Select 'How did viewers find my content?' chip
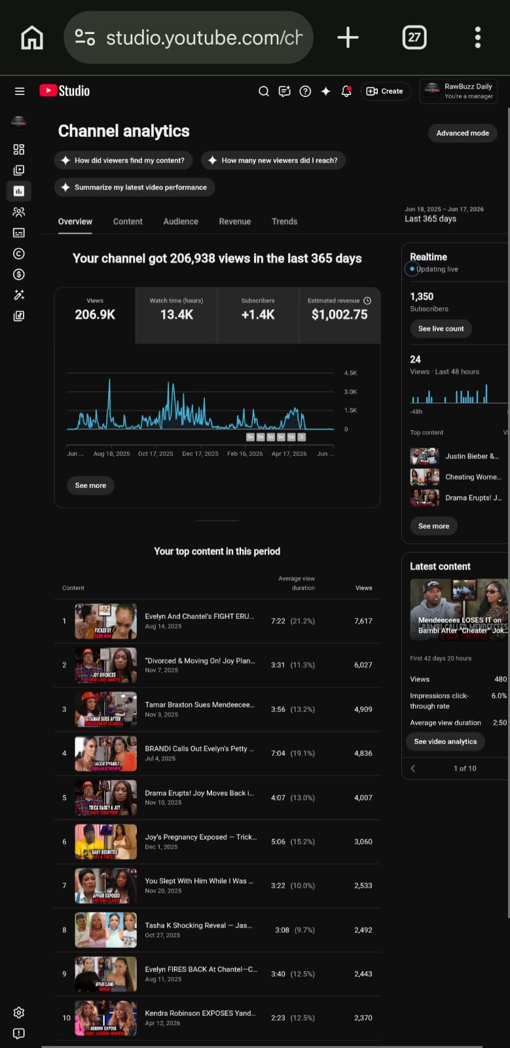510x1048 pixels. click(123, 160)
